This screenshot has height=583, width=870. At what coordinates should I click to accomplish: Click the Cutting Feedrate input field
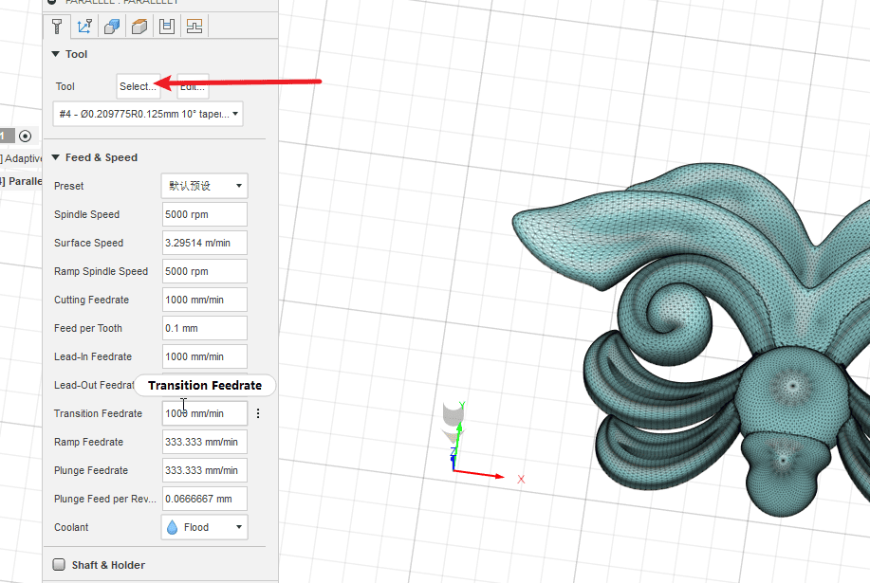pyautogui.click(x=204, y=300)
